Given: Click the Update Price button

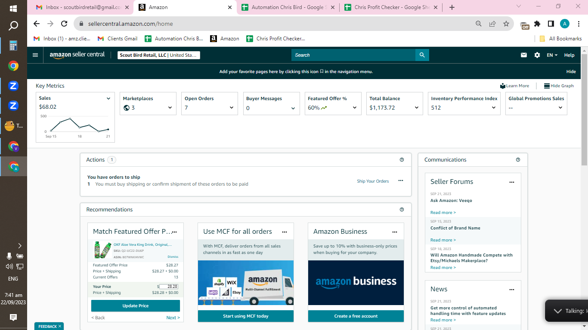Looking at the screenshot, I should tap(136, 306).
